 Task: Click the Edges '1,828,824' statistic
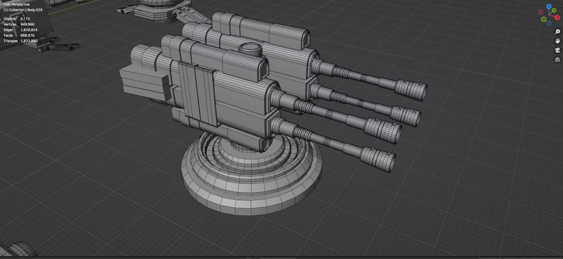click(29, 30)
